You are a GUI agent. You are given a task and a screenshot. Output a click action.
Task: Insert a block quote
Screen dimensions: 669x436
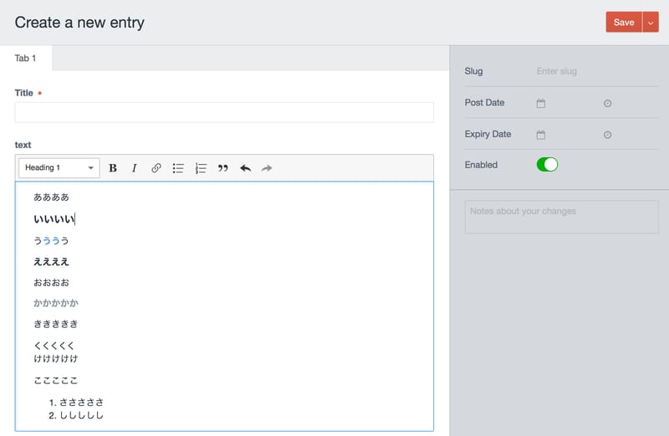click(222, 168)
